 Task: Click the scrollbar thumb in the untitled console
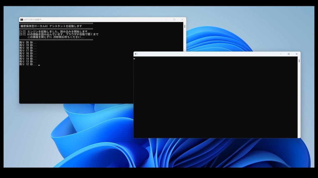pyautogui.click(x=299, y=61)
